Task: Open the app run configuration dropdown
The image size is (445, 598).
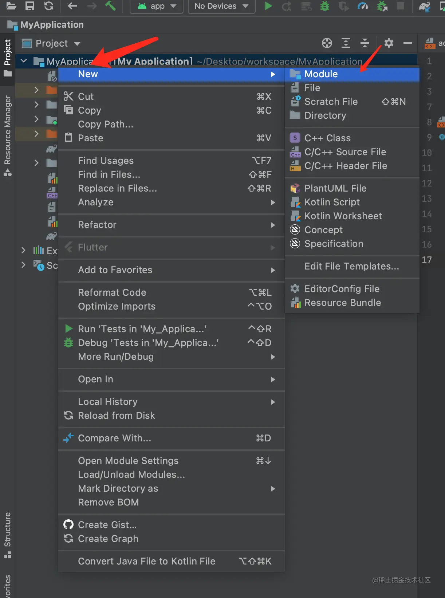Action: pyautogui.click(x=157, y=6)
